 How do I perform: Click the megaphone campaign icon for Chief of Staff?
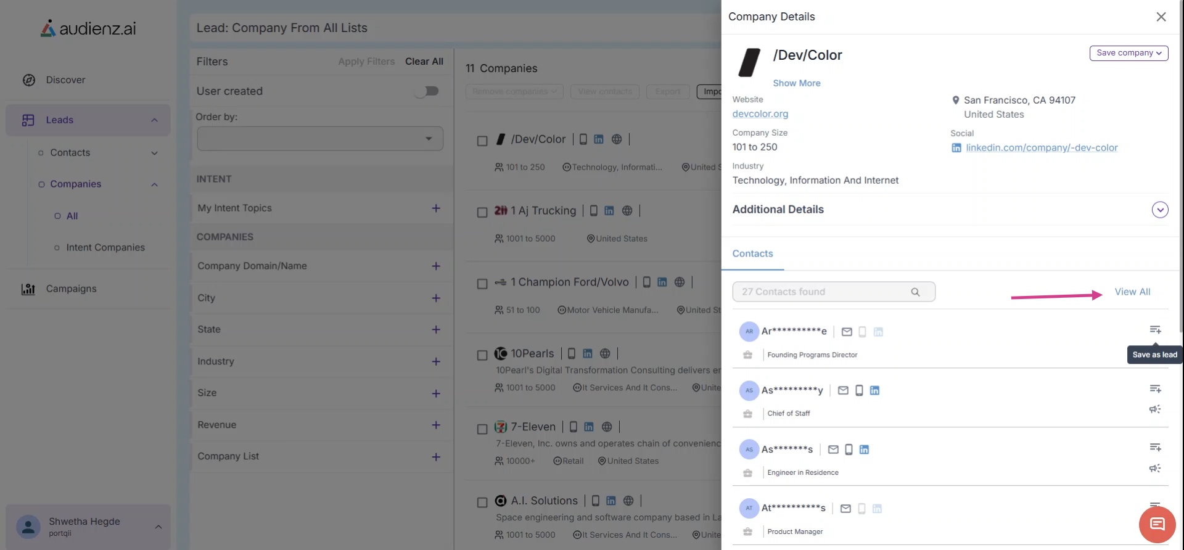pos(1155,409)
